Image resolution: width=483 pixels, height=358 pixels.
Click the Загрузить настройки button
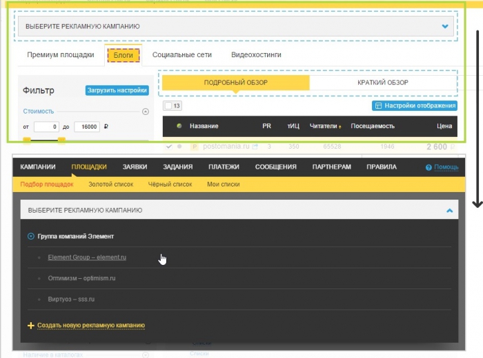[x=117, y=90]
